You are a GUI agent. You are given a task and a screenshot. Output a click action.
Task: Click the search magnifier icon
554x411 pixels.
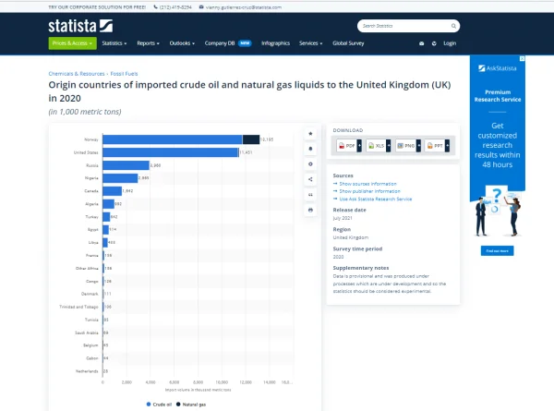[x=453, y=26]
